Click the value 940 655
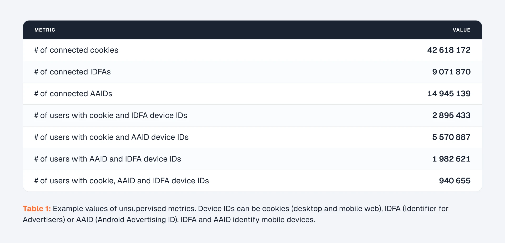This screenshot has height=243, width=505. coord(455,181)
